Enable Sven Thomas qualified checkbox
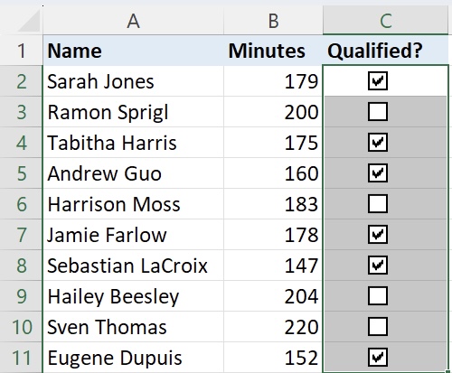The image size is (452, 373). pyautogui.click(x=378, y=327)
